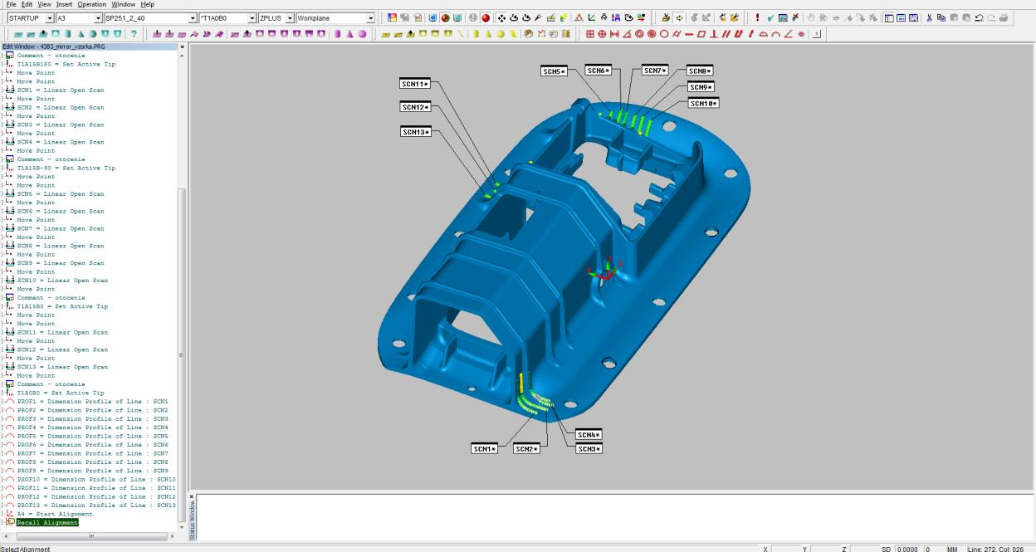The width and height of the screenshot is (1036, 552).
Task: Click the Print icon in toolbar
Action: pos(1004,17)
